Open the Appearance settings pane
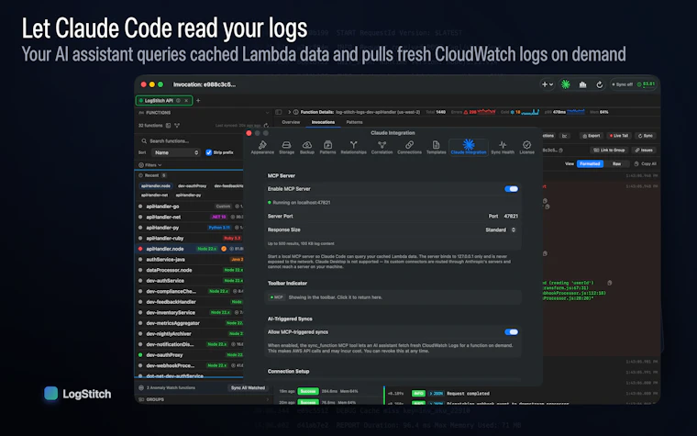Image resolution: width=697 pixels, height=436 pixels. tap(262, 147)
